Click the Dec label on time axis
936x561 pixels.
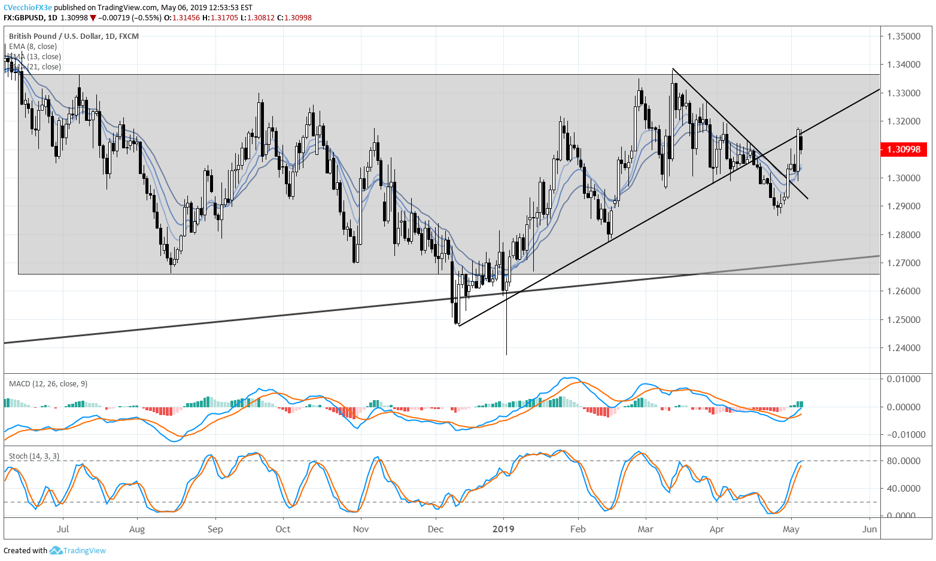coord(436,529)
